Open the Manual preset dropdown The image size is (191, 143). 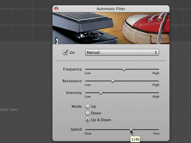coord(122,52)
